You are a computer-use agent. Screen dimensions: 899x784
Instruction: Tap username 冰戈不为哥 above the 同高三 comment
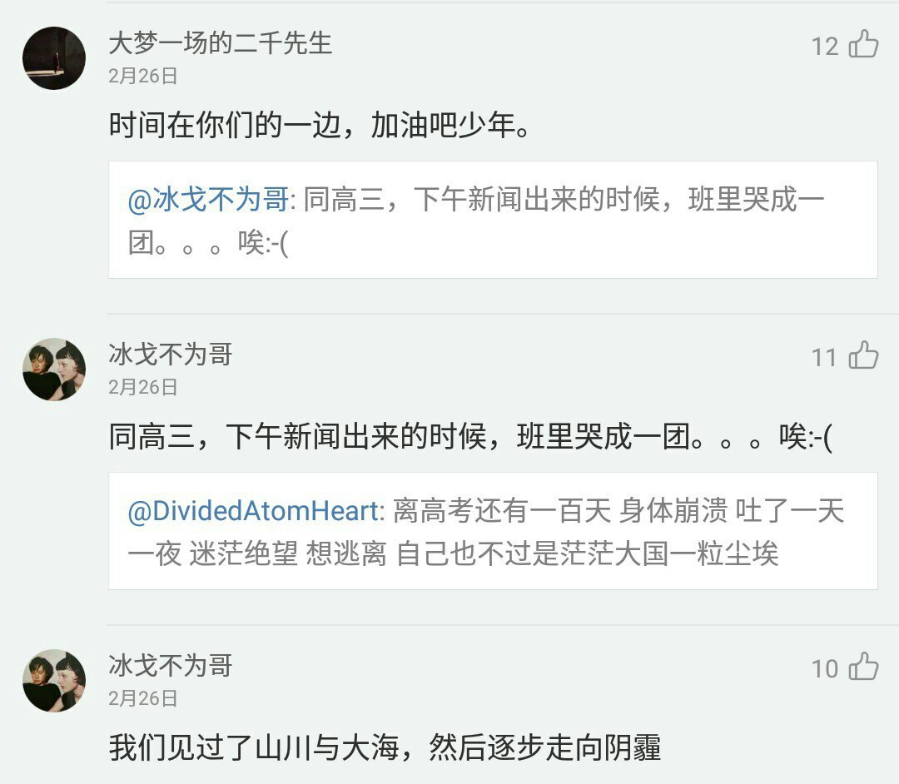tap(171, 355)
